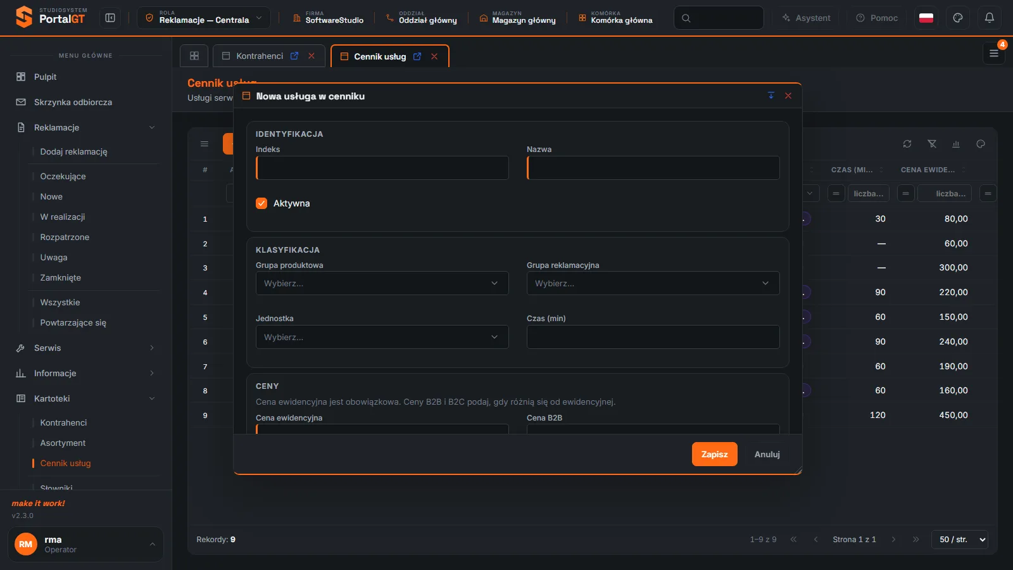Open the Grupa reklamacyjna dropdown
Image resolution: width=1013 pixels, height=570 pixels.
[653, 283]
